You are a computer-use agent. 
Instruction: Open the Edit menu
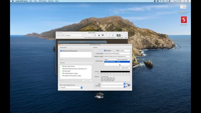coord(30,1)
